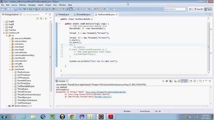Run the program with the green Run button

(30, 9)
